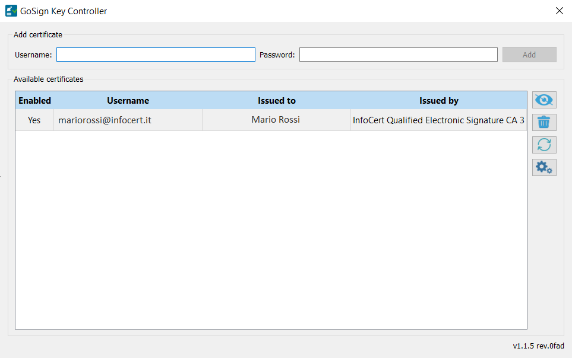Toggle certificate visibility with the eye icon

[544, 100]
